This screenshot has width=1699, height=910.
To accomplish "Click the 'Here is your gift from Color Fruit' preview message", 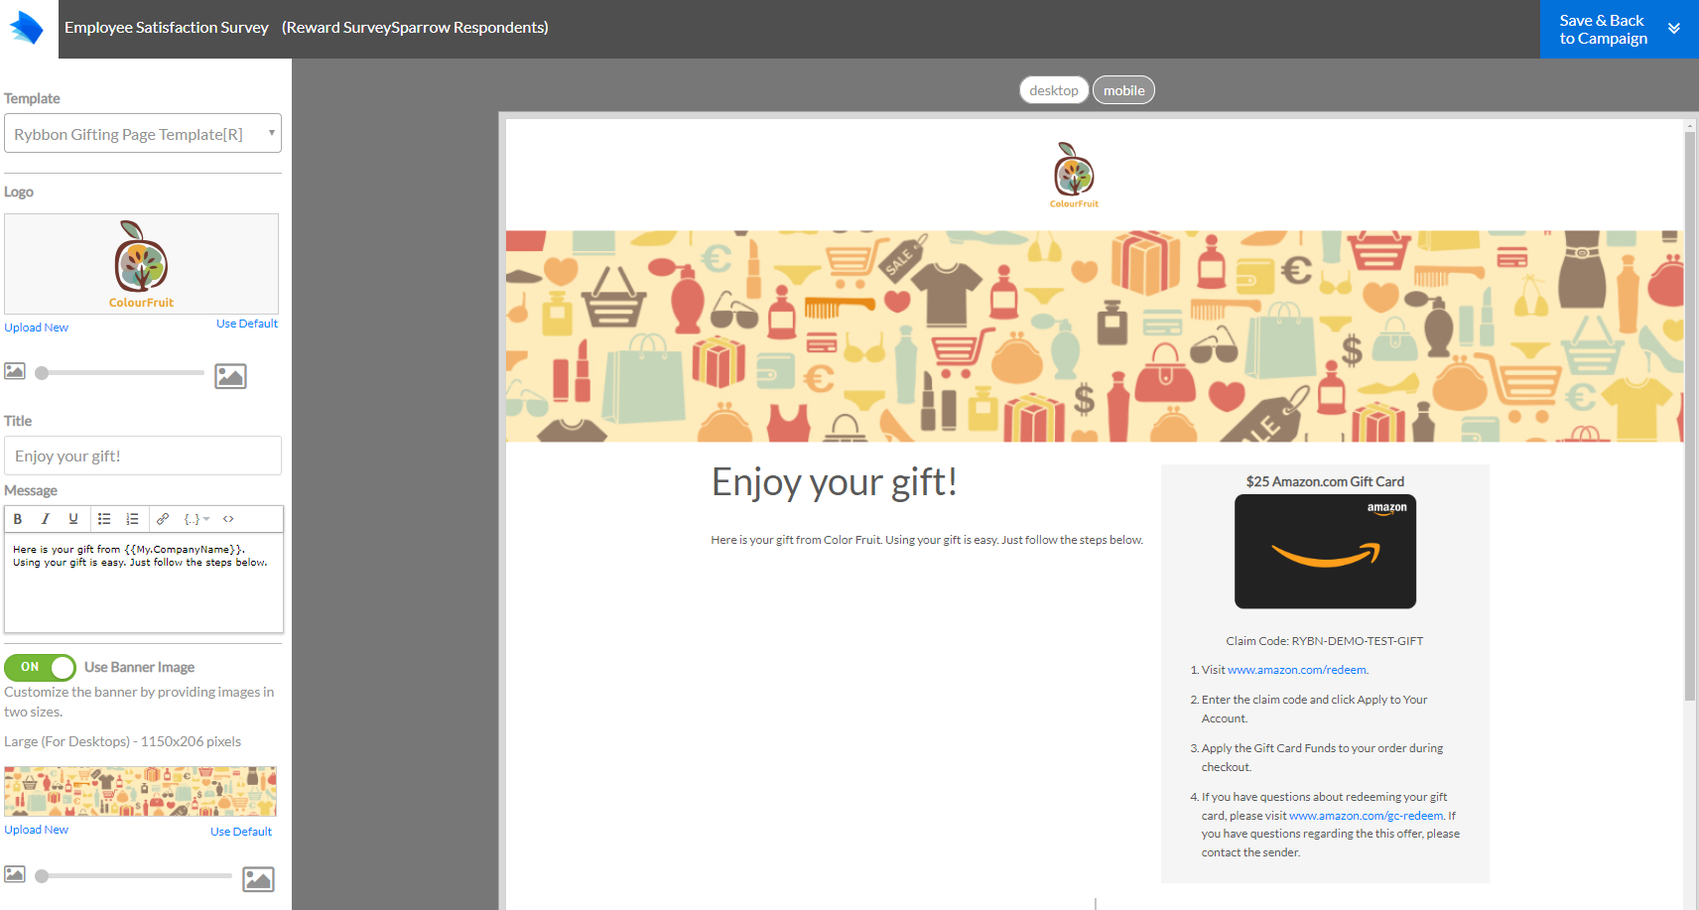I will [927, 540].
